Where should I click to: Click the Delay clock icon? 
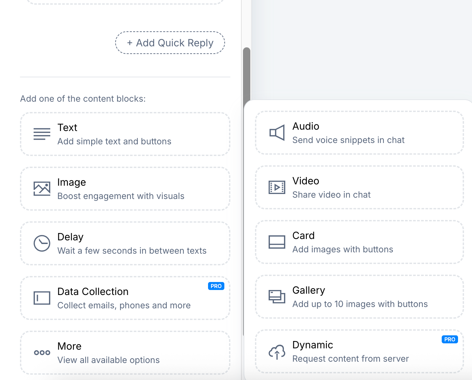click(42, 243)
